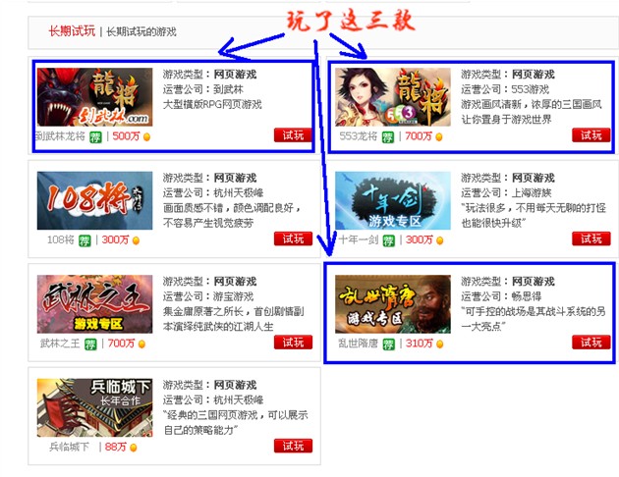Click the gold coin icon after 88万
619x477 pixels.
pos(134,448)
